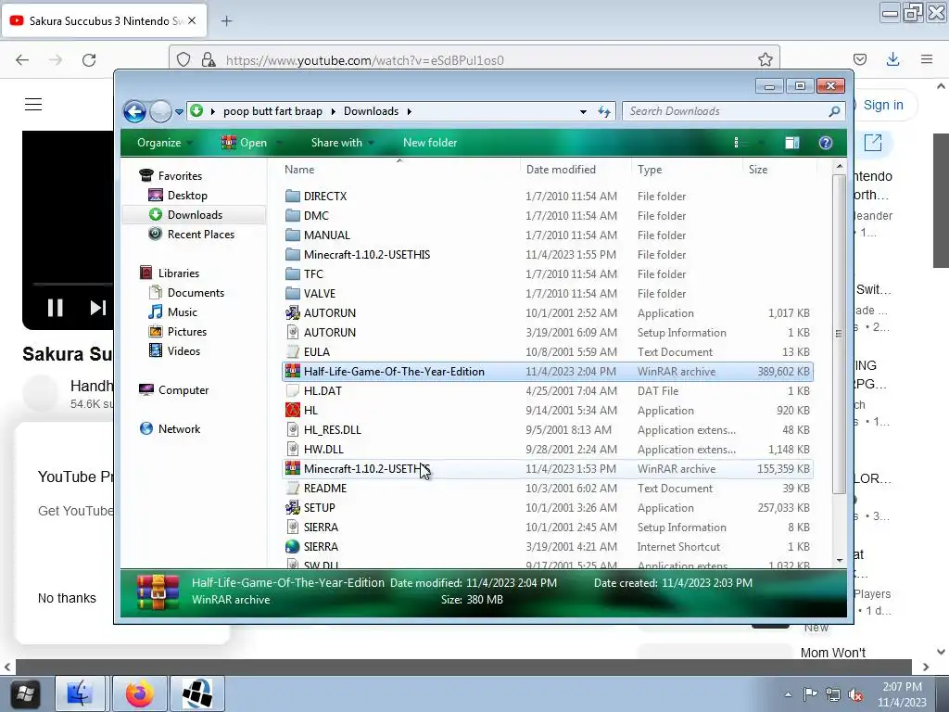
Task: Open Pictures library
Action: point(186,332)
